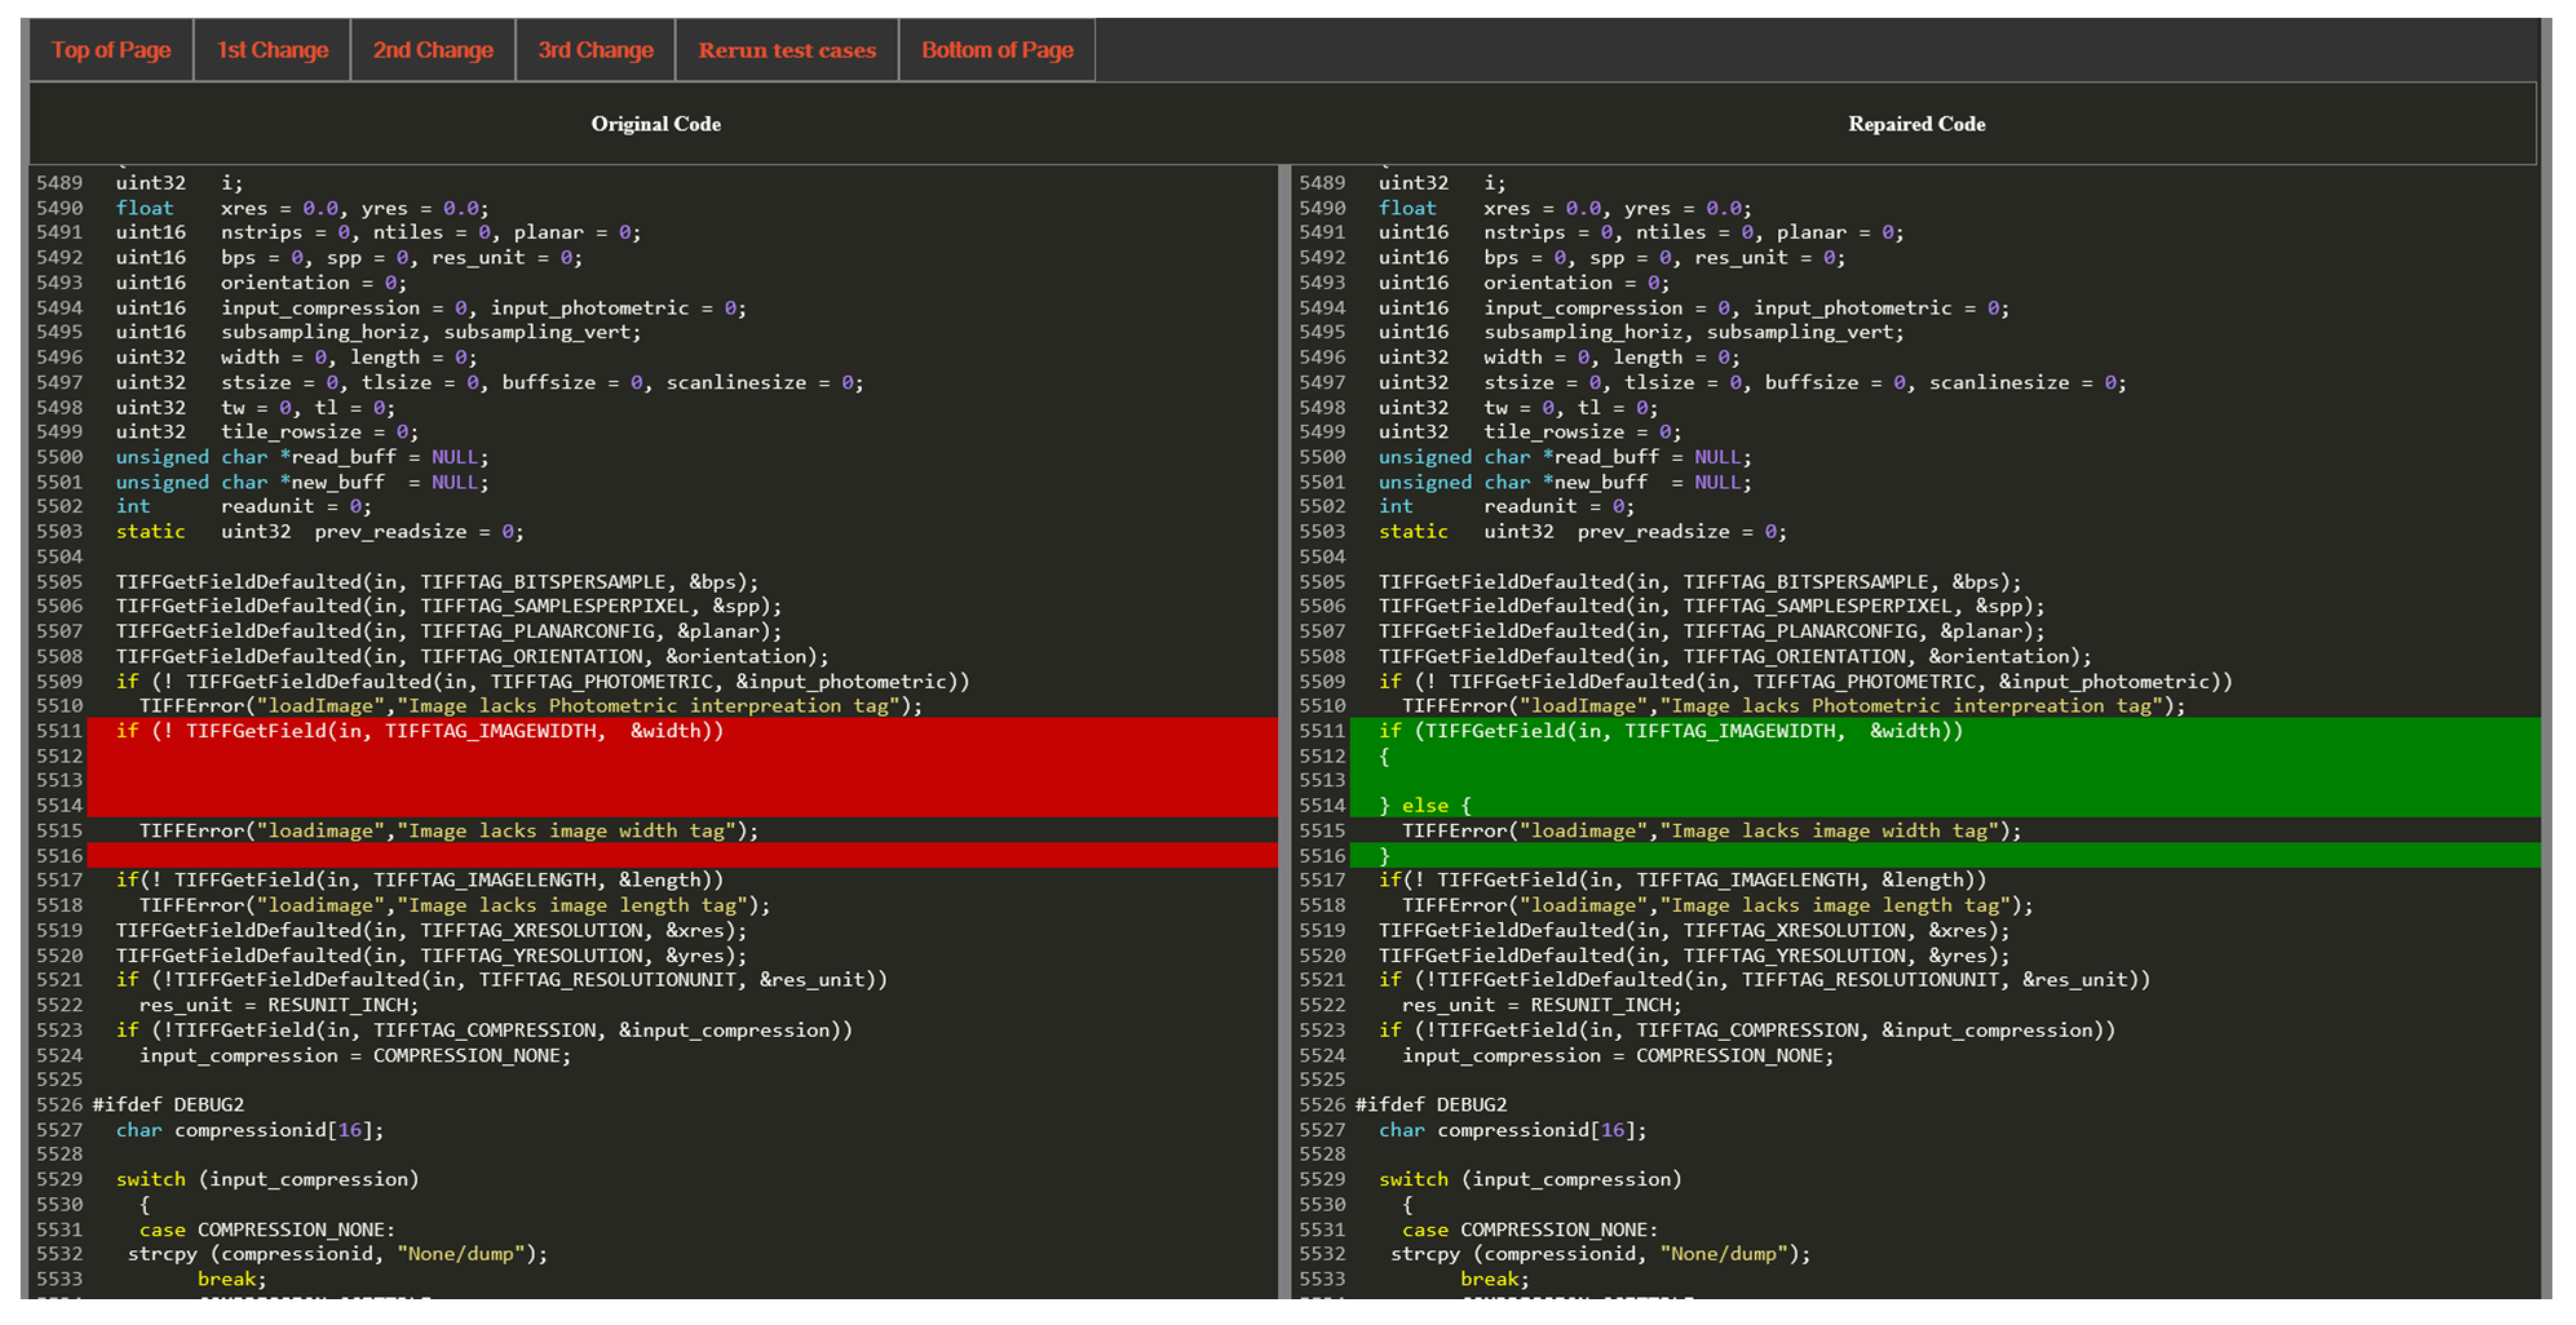Click the Original Code column header

pos(655,124)
